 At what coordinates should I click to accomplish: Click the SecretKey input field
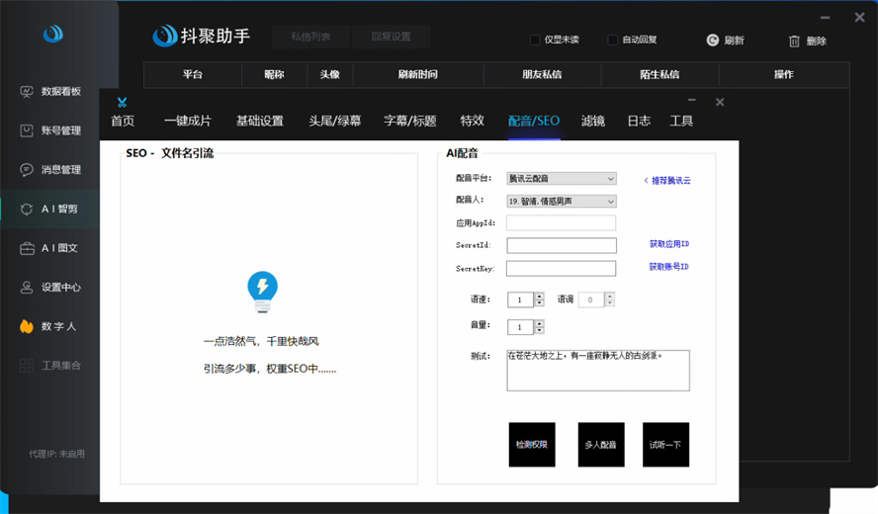pos(561,268)
